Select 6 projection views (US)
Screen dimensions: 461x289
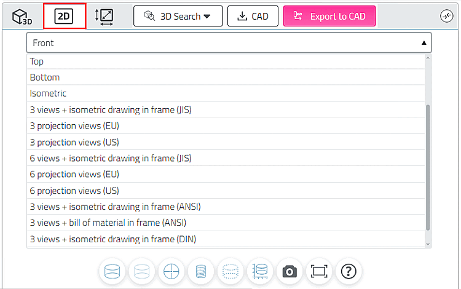74,191
